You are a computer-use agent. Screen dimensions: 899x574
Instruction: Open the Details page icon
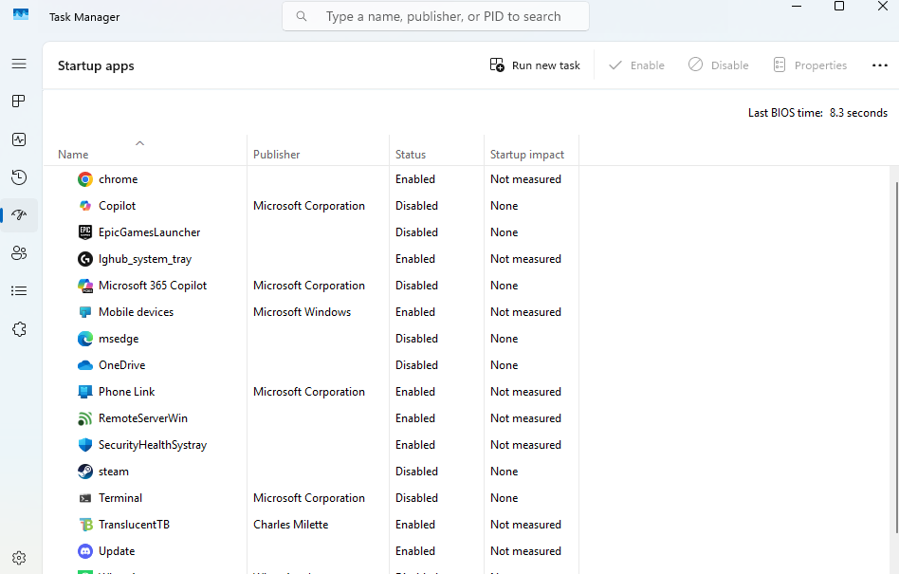tap(19, 291)
